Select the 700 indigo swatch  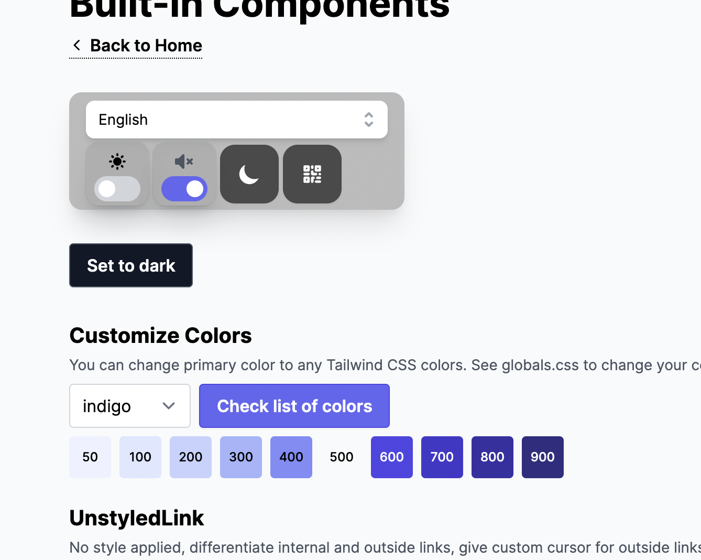pyautogui.click(x=442, y=457)
